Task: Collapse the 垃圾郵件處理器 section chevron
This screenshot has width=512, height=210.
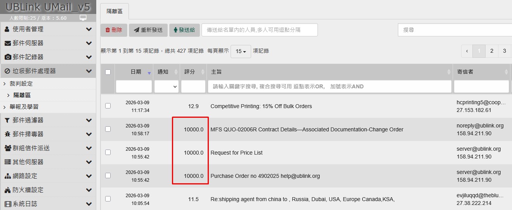Action: tap(89, 71)
